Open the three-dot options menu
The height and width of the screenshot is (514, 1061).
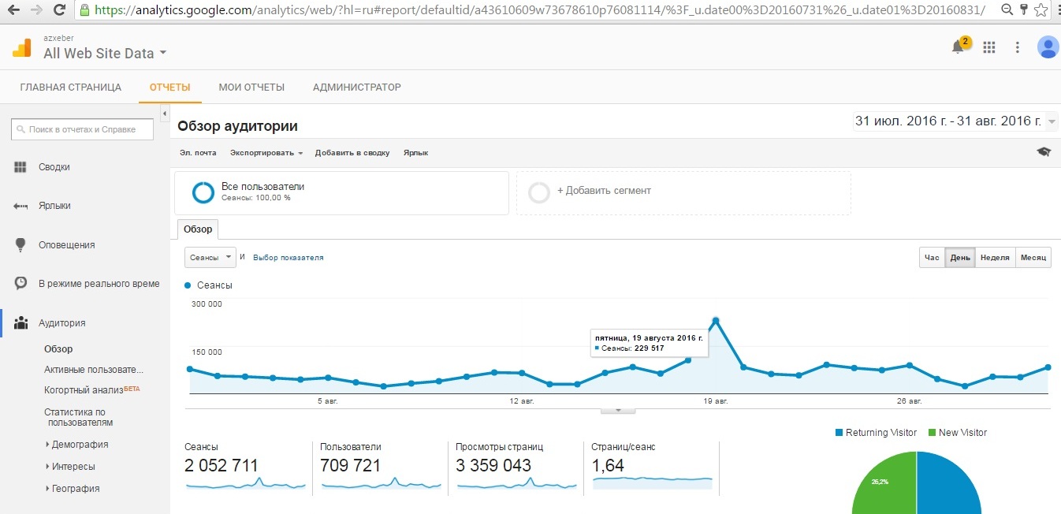1018,47
